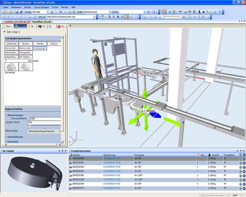Click blue X icon for row 3842532384
Image resolution: width=246 pixels, height=197 pixels.
[244, 176]
